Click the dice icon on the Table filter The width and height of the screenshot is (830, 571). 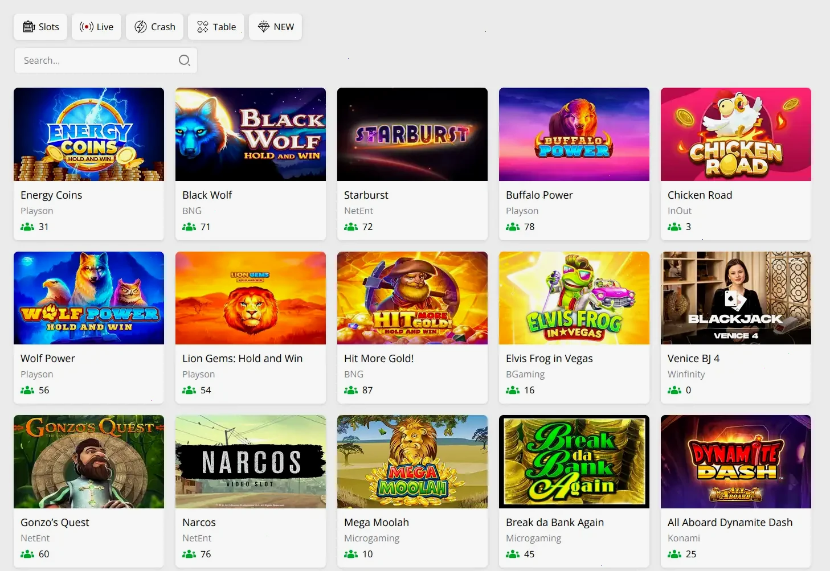click(x=202, y=26)
